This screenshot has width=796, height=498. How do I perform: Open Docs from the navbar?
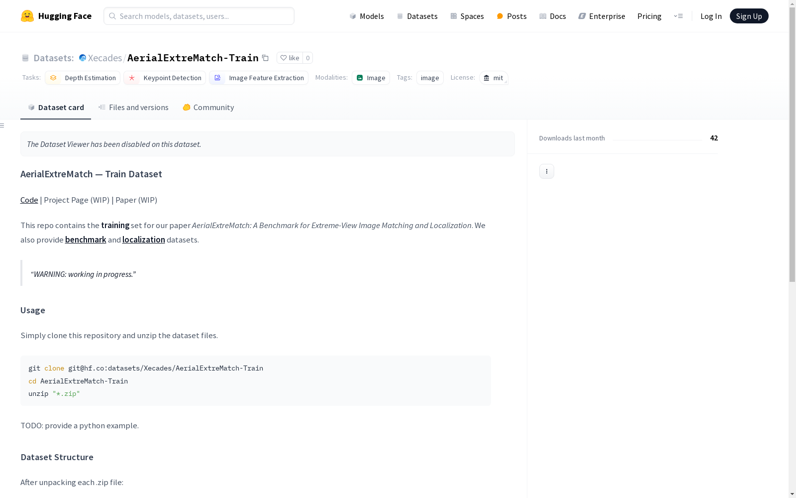pyautogui.click(x=552, y=16)
